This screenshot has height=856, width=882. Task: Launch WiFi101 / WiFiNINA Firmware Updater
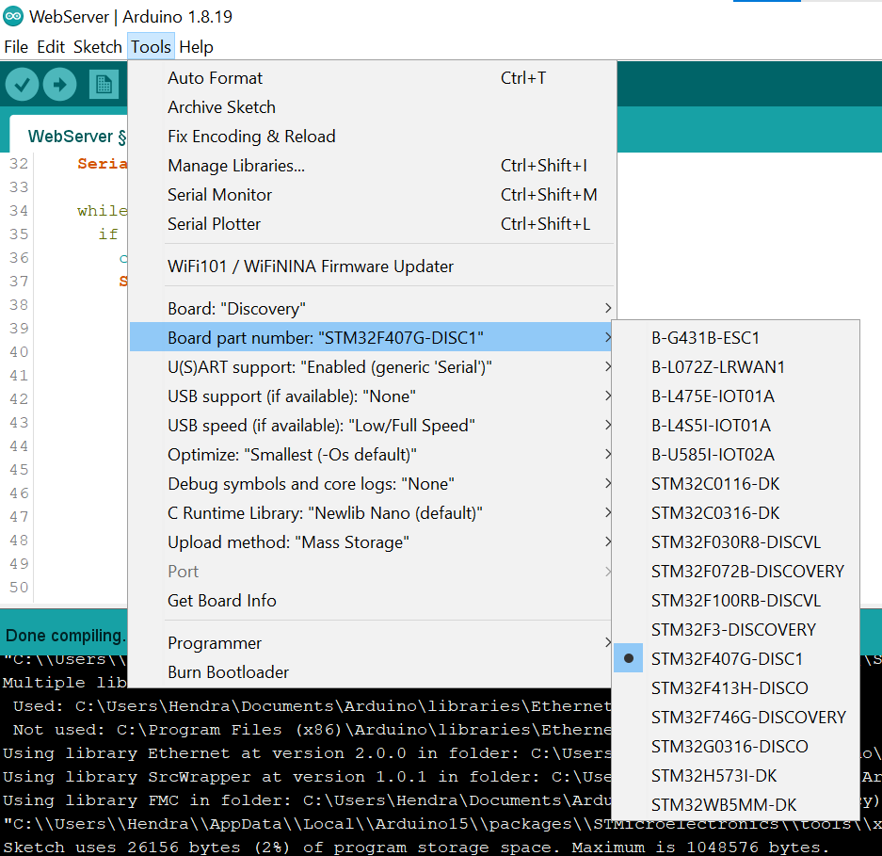371,266
